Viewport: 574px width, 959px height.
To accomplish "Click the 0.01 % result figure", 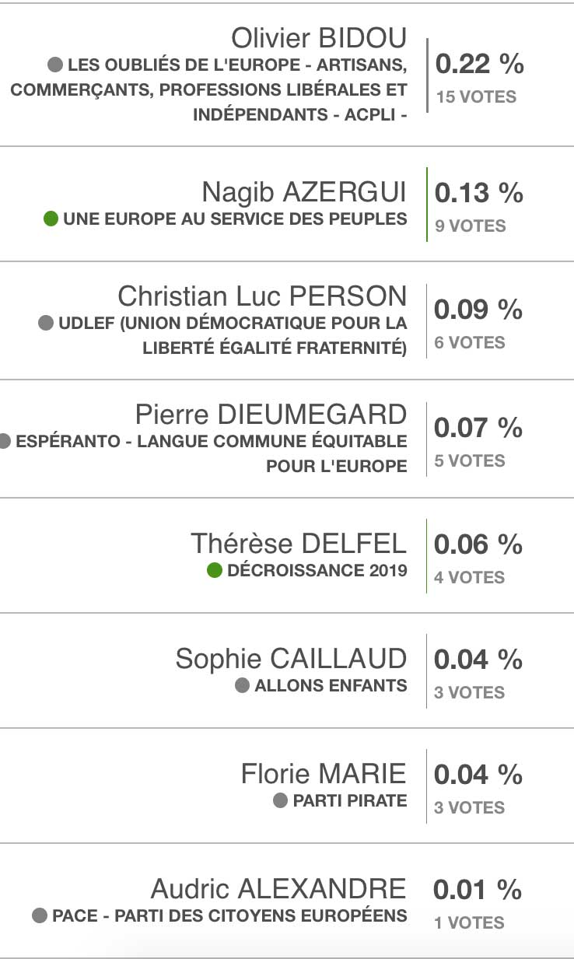I will point(478,889).
